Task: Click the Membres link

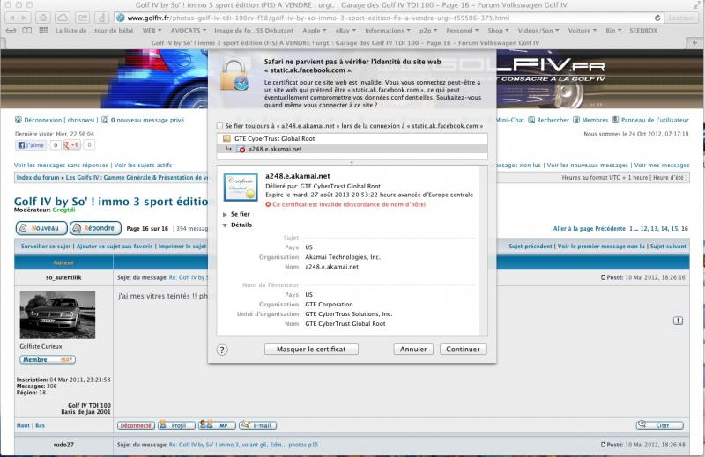Action: tap(594, 120)
